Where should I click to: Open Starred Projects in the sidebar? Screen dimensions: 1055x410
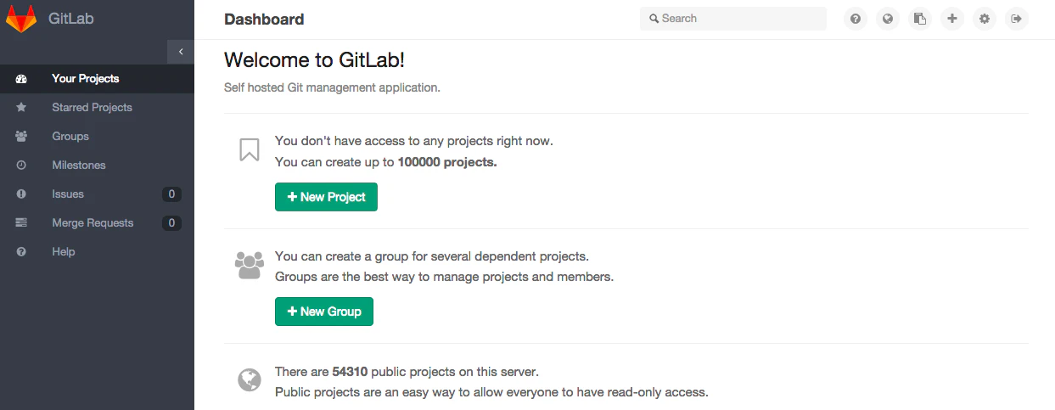click(x=97, y=107)
